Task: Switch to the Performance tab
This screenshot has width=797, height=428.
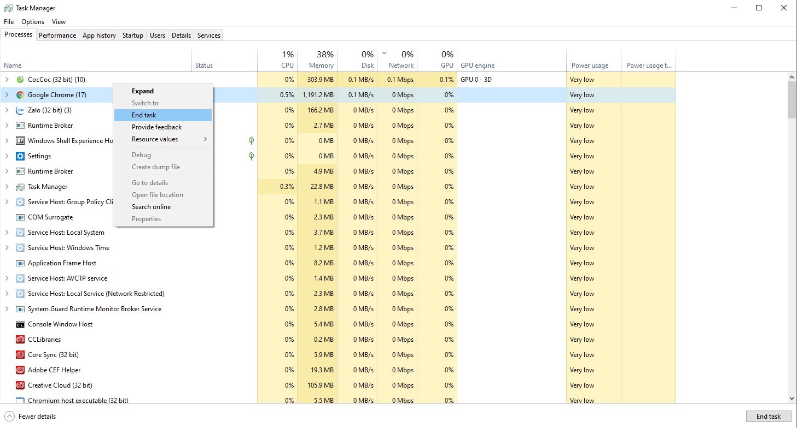Action: 57,35
